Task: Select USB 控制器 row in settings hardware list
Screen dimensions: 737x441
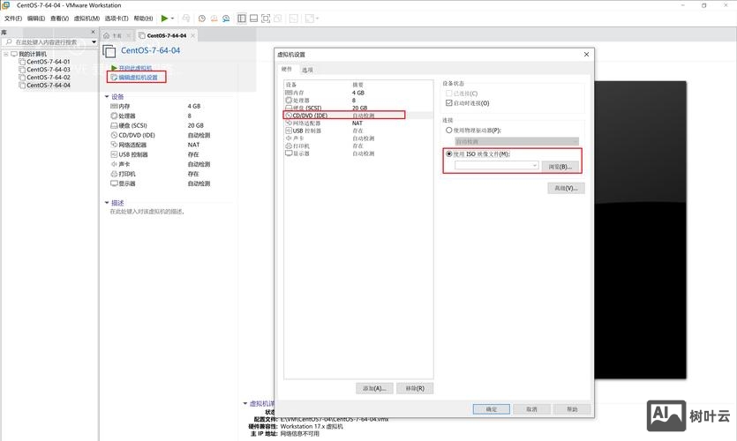Action: (x=358, y=131)
